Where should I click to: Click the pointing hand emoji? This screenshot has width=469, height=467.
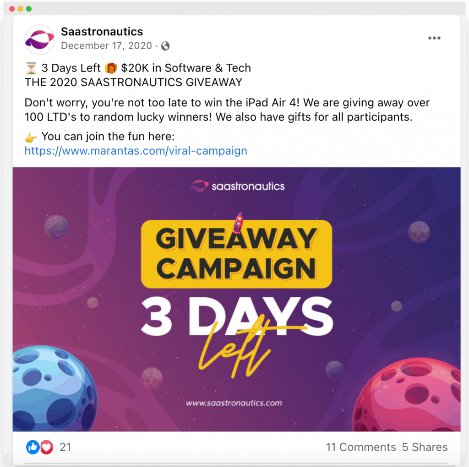pos(31,138)
